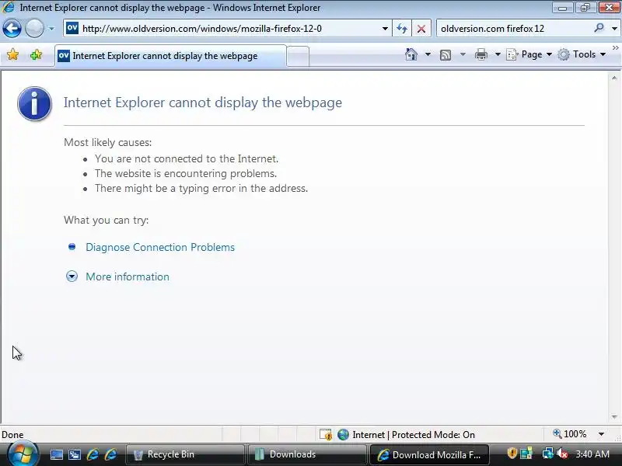The width and height of the screenshot is (622, 466).
Task: Click the Home toolbar icon
Action: pyautogui.click(x=411, y=54)
